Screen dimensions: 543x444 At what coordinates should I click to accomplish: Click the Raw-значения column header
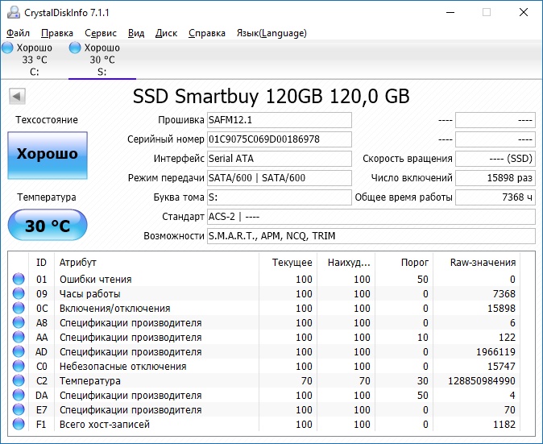(476, 263)
